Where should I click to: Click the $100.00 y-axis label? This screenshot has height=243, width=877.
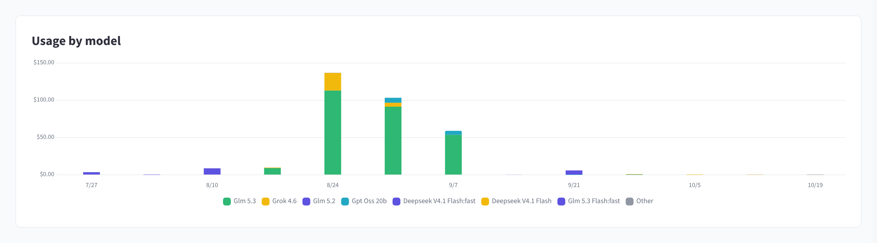tap(44, 100)
